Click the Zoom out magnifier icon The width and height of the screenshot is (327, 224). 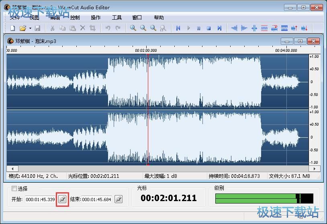pyautogui.click(x=143, y=28)
